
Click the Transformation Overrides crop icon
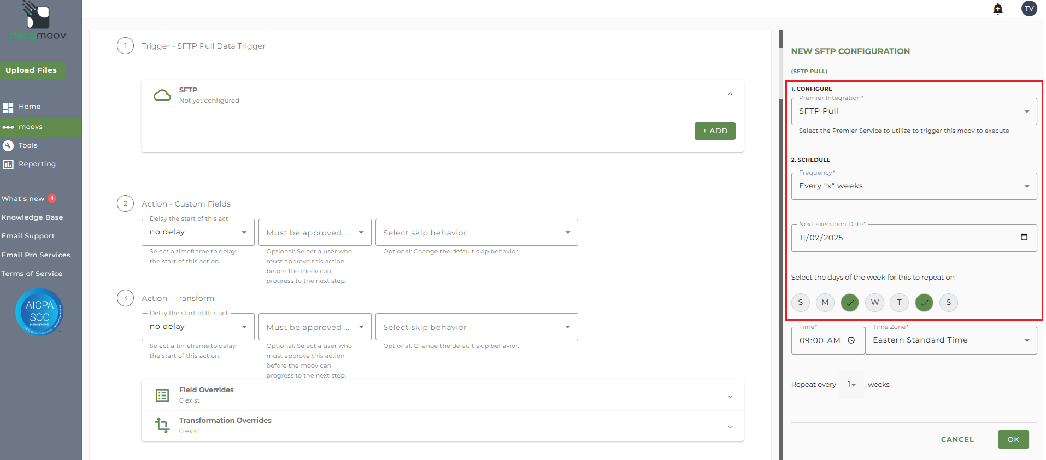click(162, 425)
